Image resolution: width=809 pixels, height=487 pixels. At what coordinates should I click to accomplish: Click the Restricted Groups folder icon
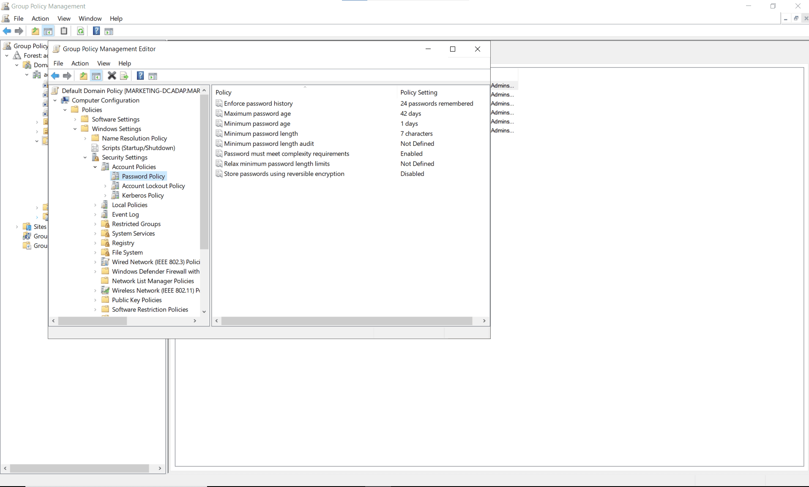tap(105, 224)
